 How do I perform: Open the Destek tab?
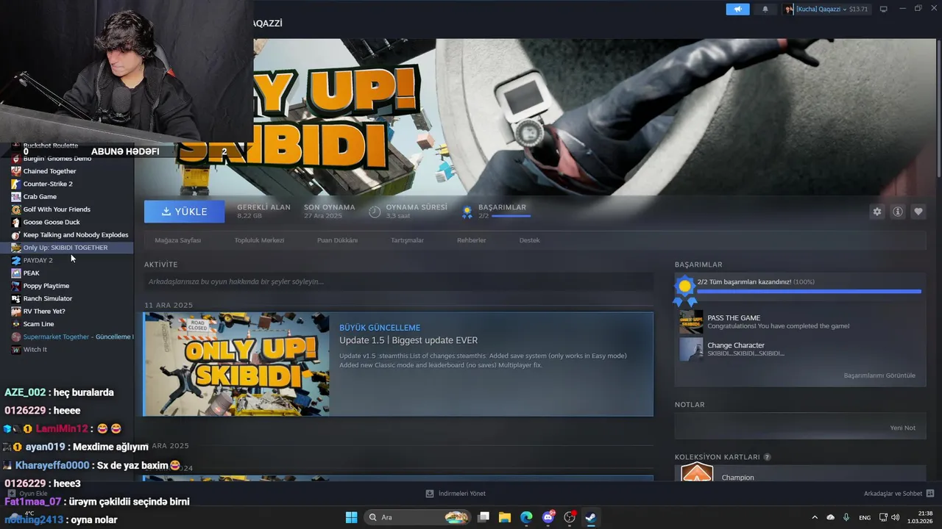coord(529,240)
